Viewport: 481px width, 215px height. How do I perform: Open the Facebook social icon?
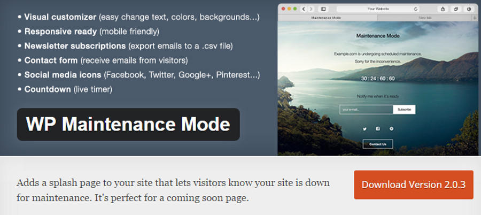pos(378,129)
